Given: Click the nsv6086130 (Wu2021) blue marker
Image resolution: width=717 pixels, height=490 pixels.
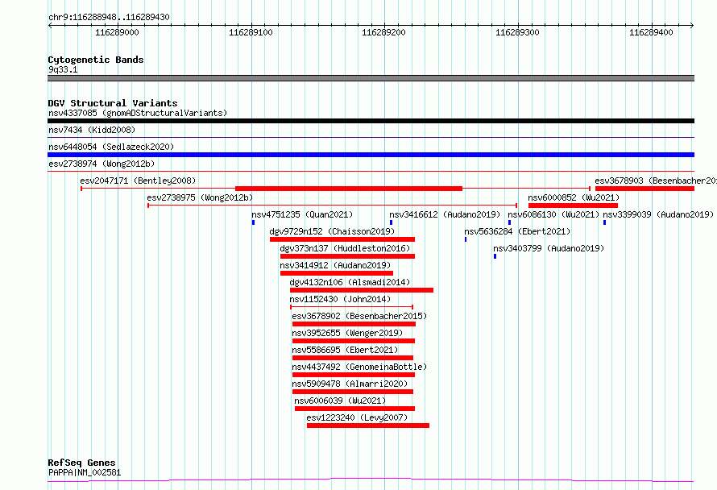Looking at the screenshot, I should pos(509,222).
